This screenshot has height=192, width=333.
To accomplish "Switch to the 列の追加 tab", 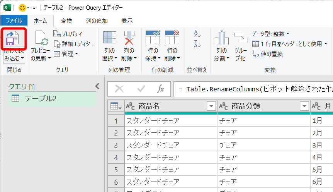I will [x=97, y=21].
